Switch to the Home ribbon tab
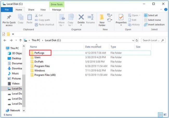The image size is (169, 118). 19,10
